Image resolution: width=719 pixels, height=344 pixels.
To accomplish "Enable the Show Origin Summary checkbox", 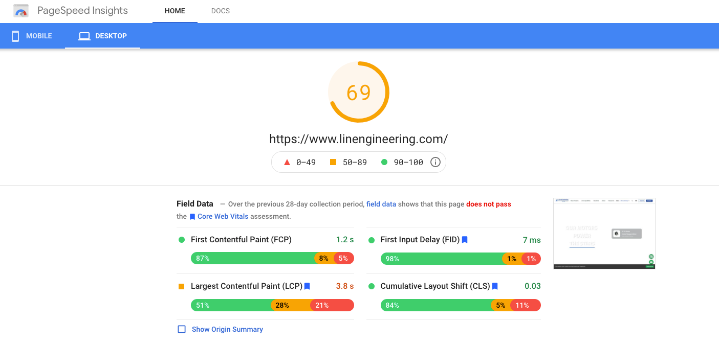I will pos(182,329).
